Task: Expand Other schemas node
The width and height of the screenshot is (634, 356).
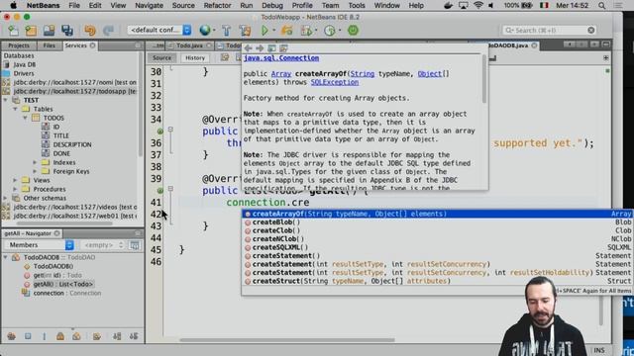Action: click(6, 198)
